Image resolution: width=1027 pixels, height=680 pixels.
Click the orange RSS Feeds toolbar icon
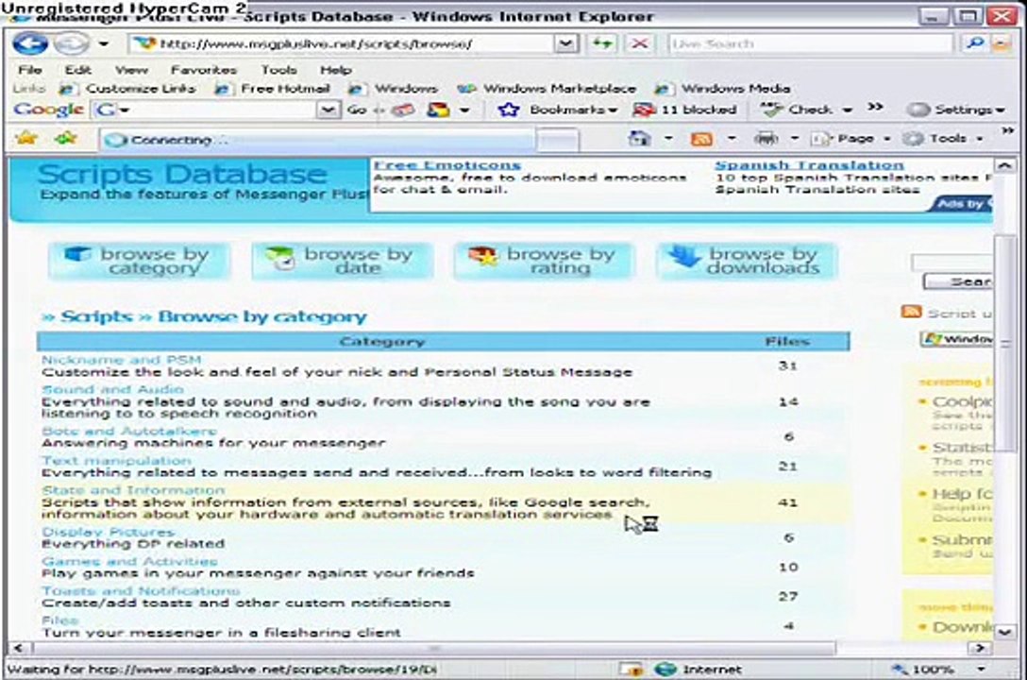point(701,138)
